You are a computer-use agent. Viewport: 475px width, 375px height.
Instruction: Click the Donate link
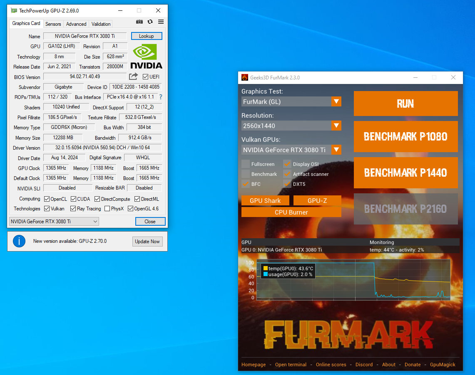coord(413,365)
